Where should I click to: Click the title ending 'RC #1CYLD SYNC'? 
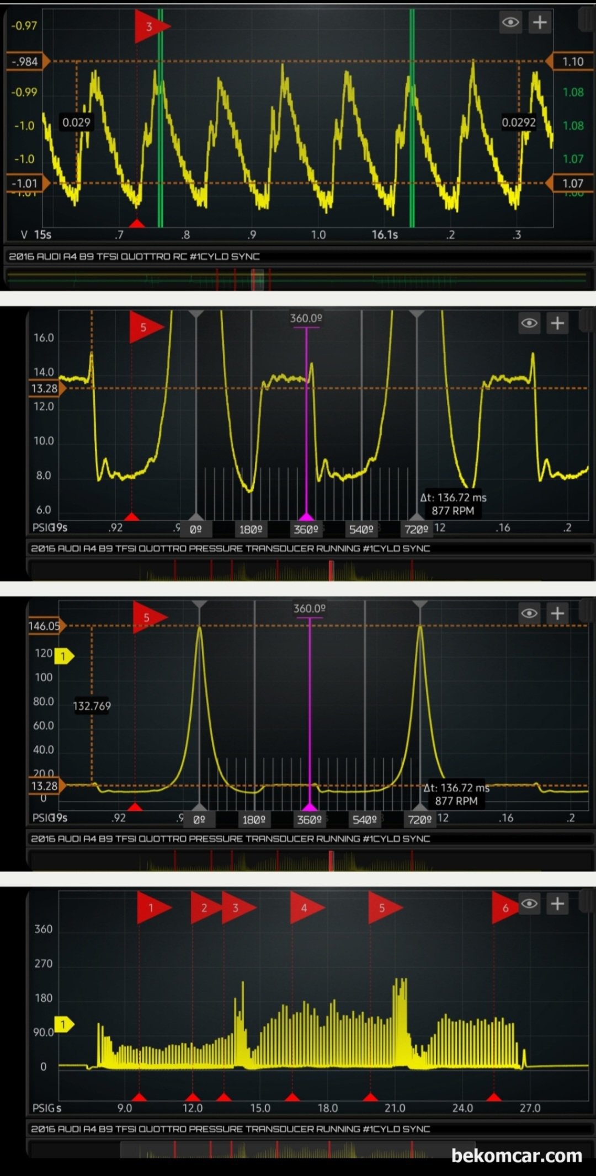[134, 256]
